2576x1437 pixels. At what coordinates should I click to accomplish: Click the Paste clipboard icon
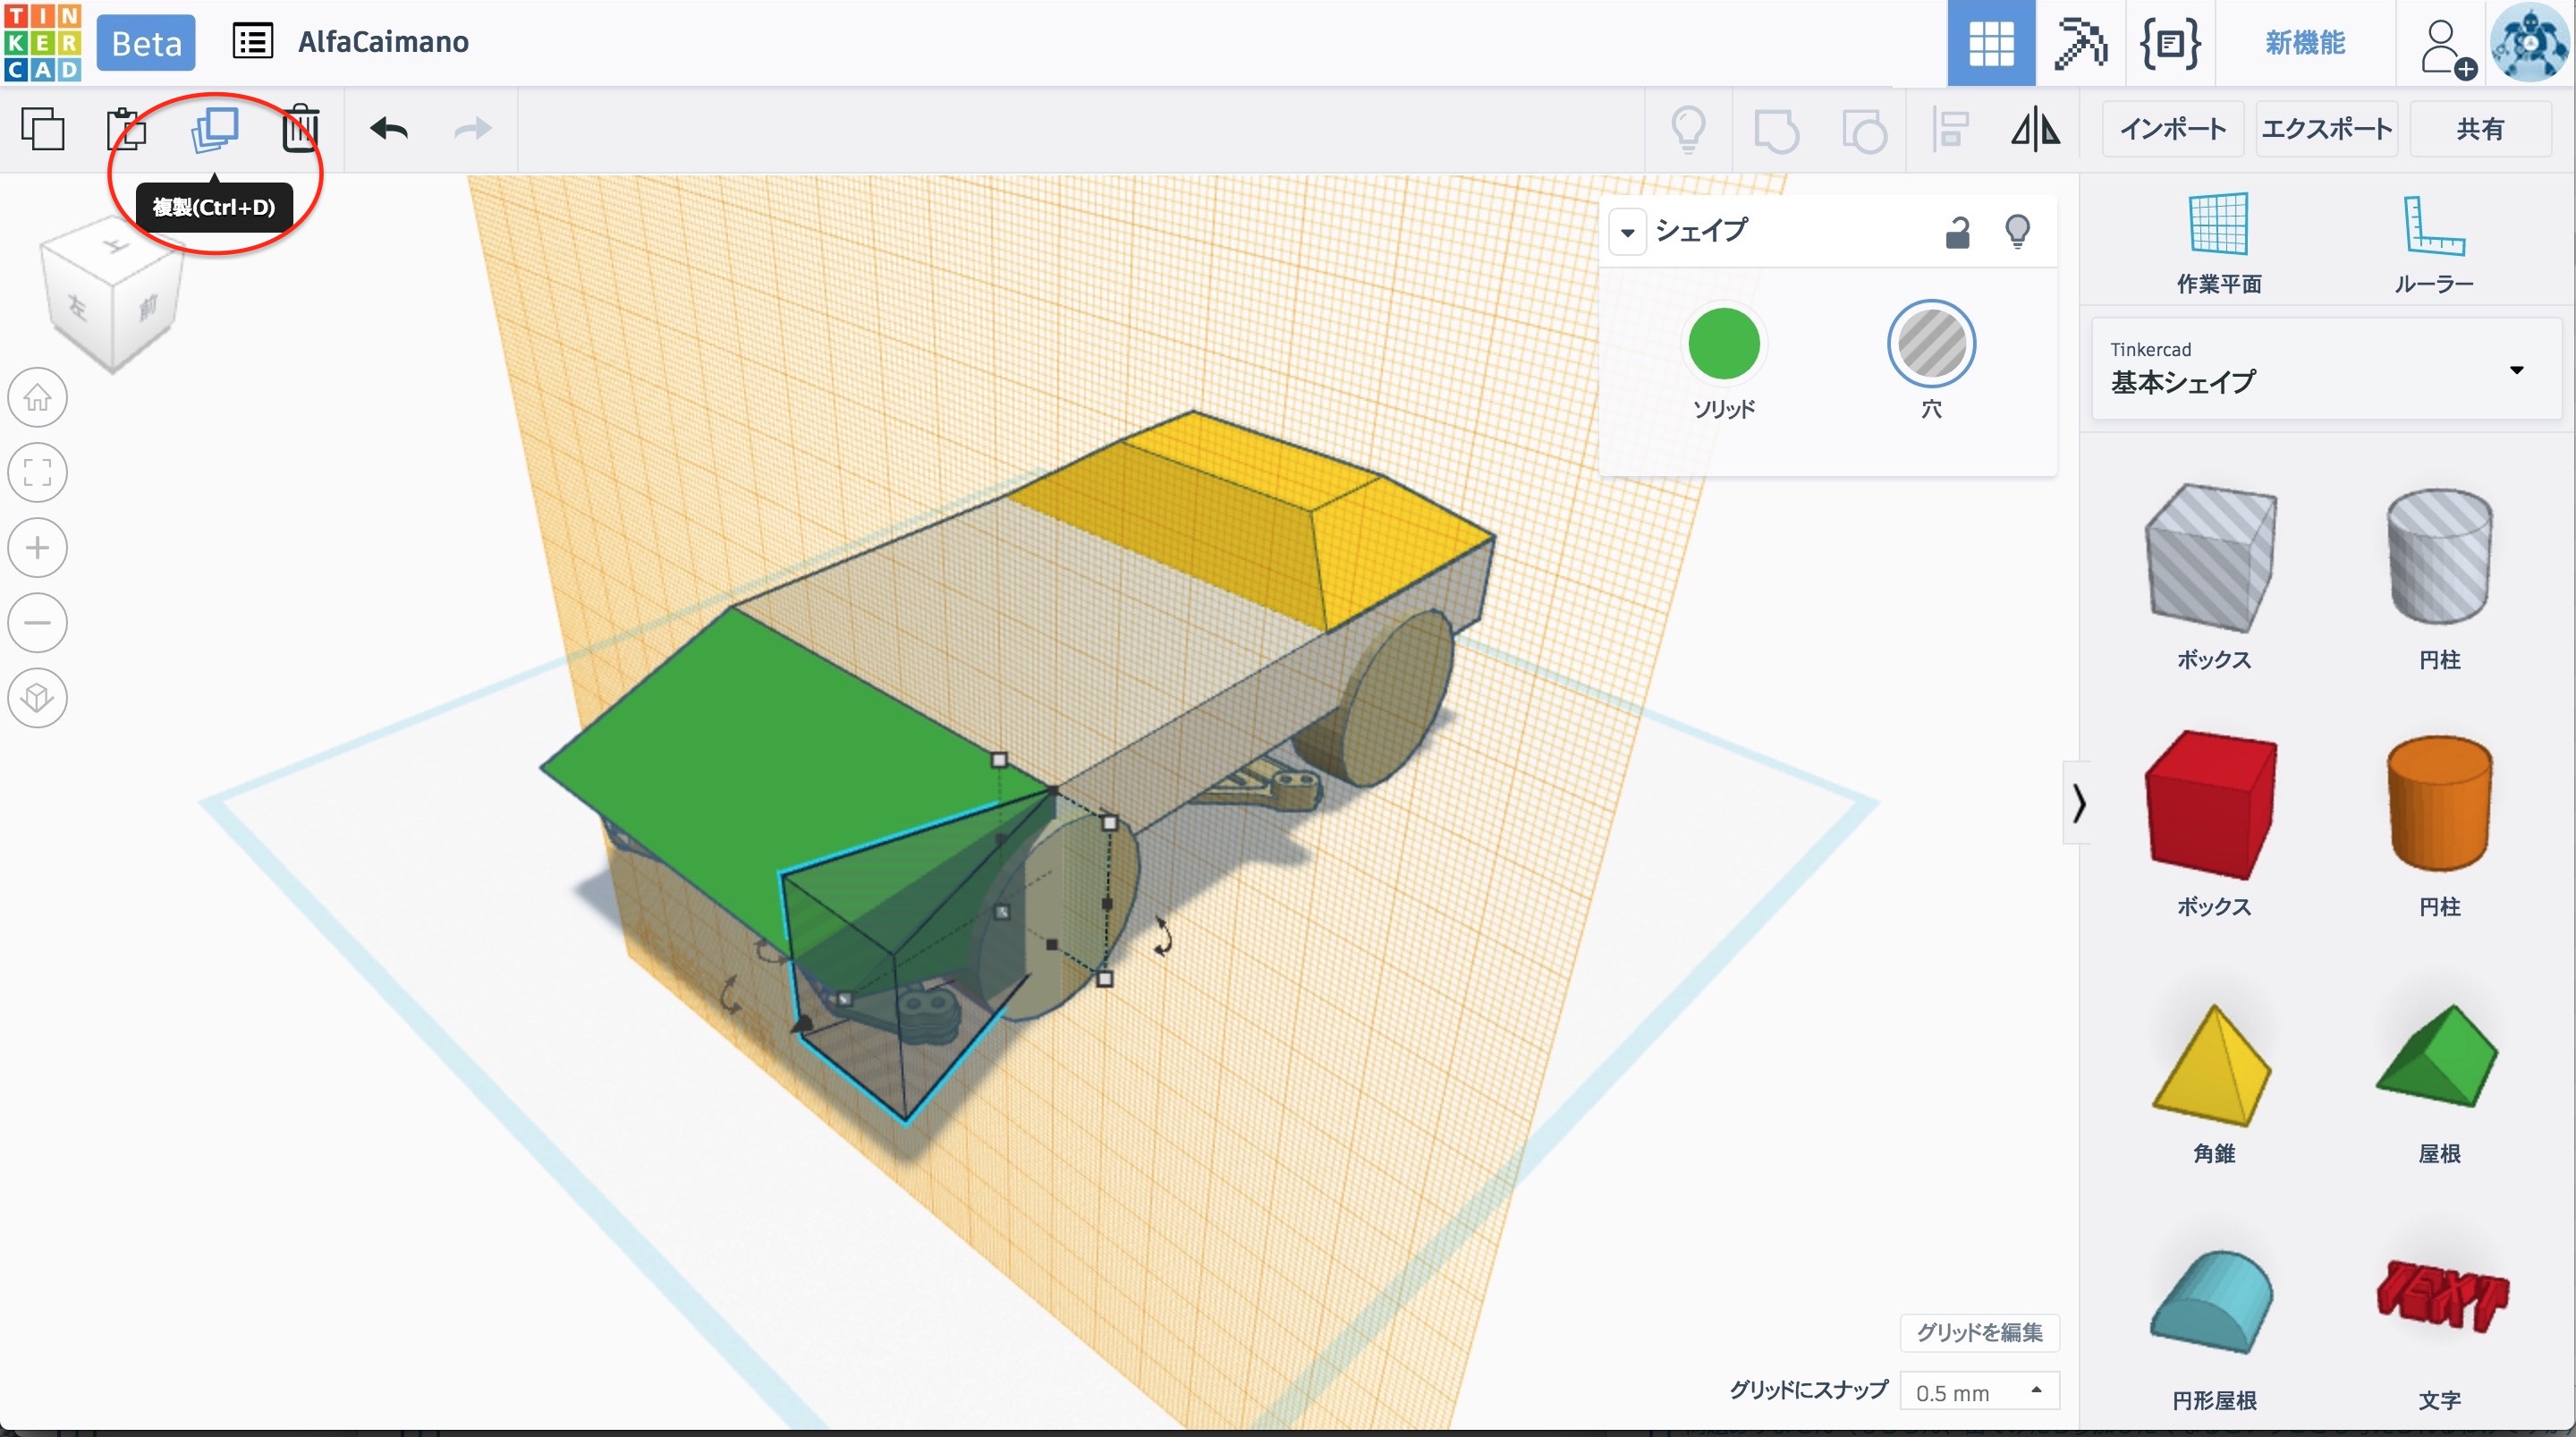coord(127,129)
